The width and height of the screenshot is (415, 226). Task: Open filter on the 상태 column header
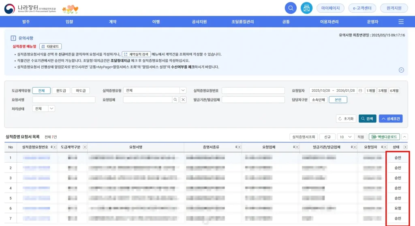[405, 147]
